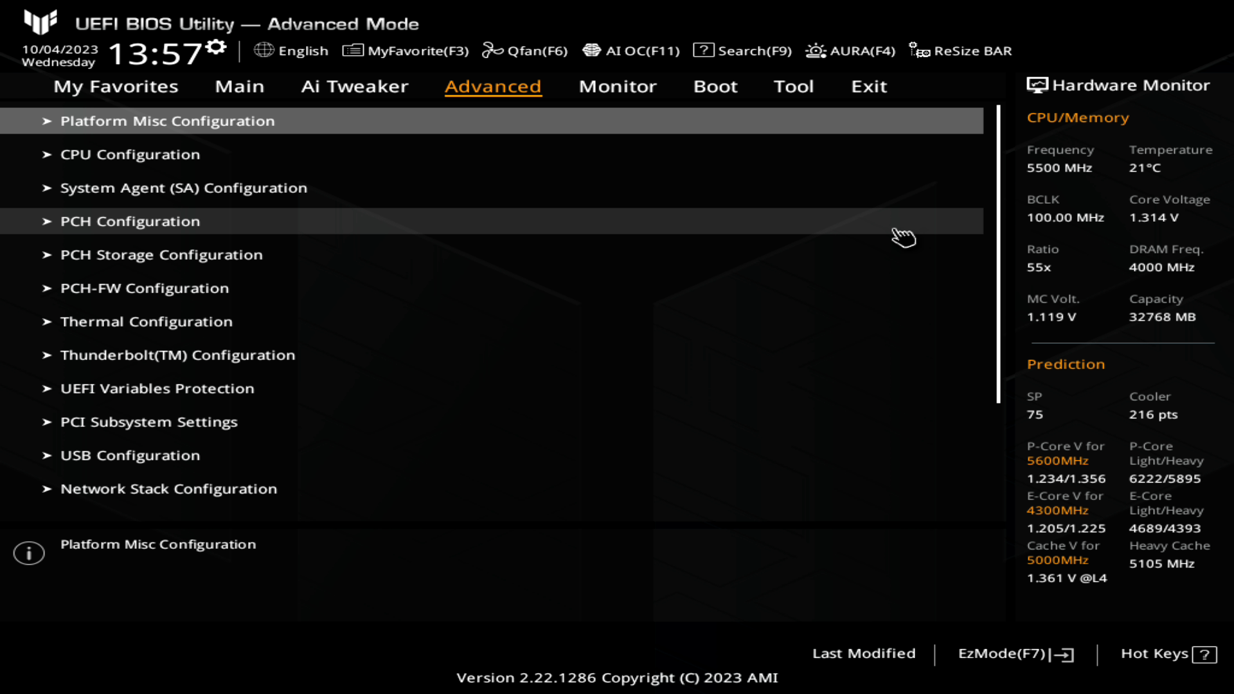Toggle the Thunderbolt TM Configuration option
Viewport: 1234px width, 694px height.
coord(177,354)
